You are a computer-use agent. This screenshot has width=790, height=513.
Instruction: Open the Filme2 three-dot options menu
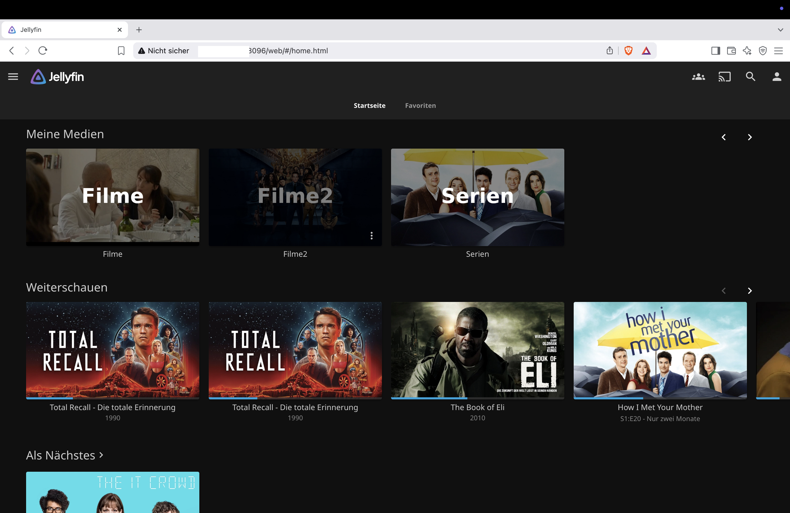click(x=371, y=236)
